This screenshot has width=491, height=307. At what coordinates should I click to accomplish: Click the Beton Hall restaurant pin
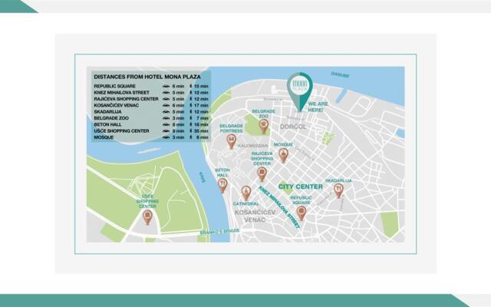tap(222, 186)
